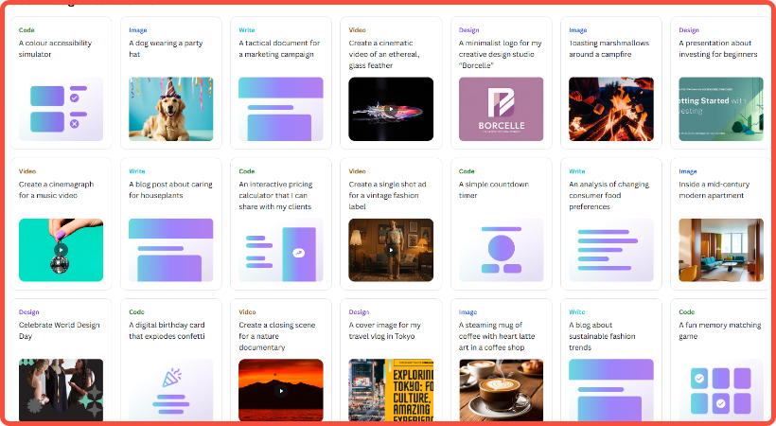
Task: Open the tactical marketing campaign document illustration
Action: point(281,109)
